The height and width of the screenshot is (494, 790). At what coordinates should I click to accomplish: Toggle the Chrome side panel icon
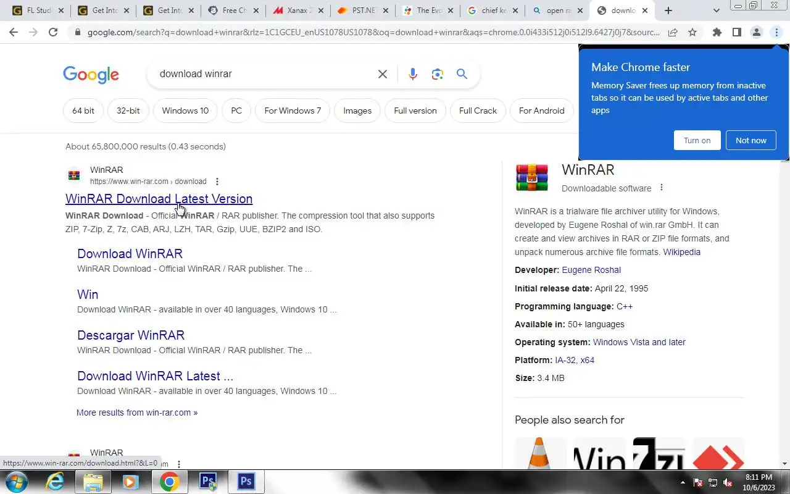736,32
